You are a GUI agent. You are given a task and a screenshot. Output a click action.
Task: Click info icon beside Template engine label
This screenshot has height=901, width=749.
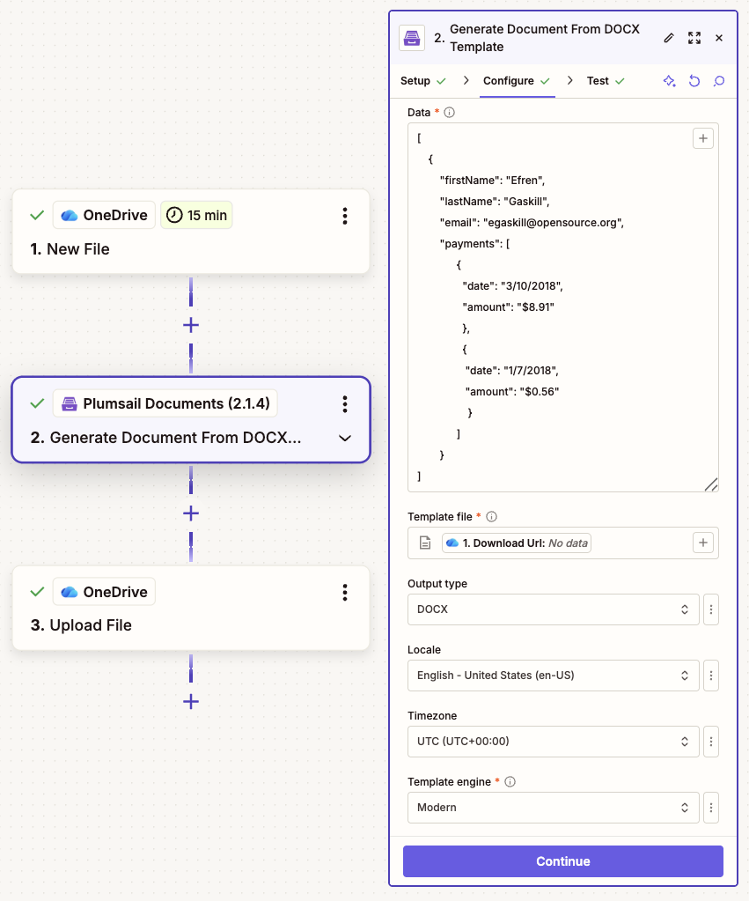click(x=510, y=781)
